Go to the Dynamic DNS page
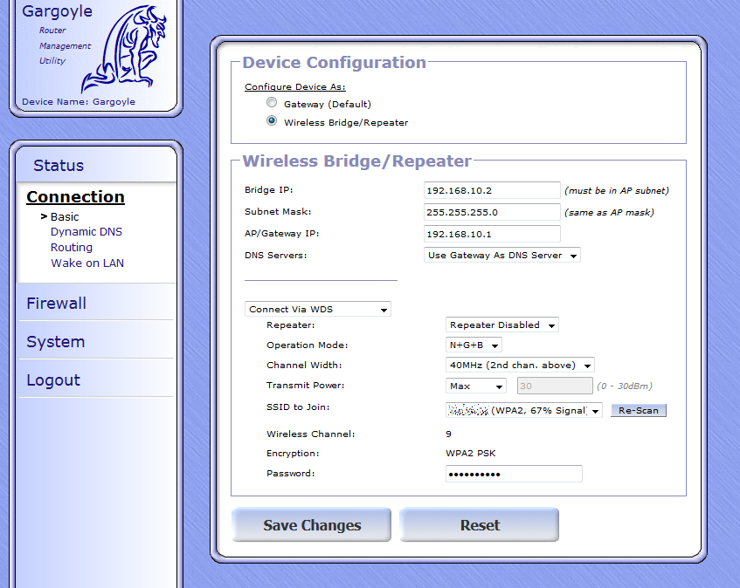This screenshot has height=588, width=740. [86, 232]
